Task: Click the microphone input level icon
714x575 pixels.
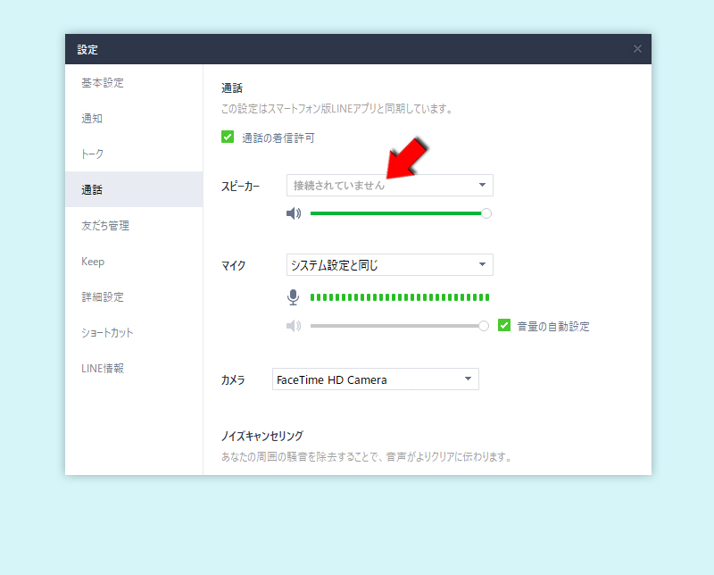Action: [x=294, y=296]
